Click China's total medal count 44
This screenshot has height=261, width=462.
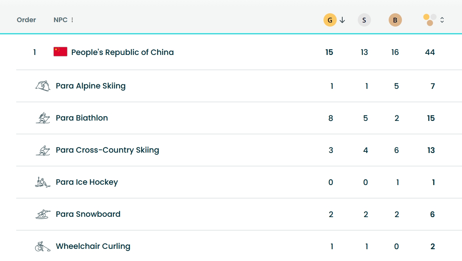430,52
